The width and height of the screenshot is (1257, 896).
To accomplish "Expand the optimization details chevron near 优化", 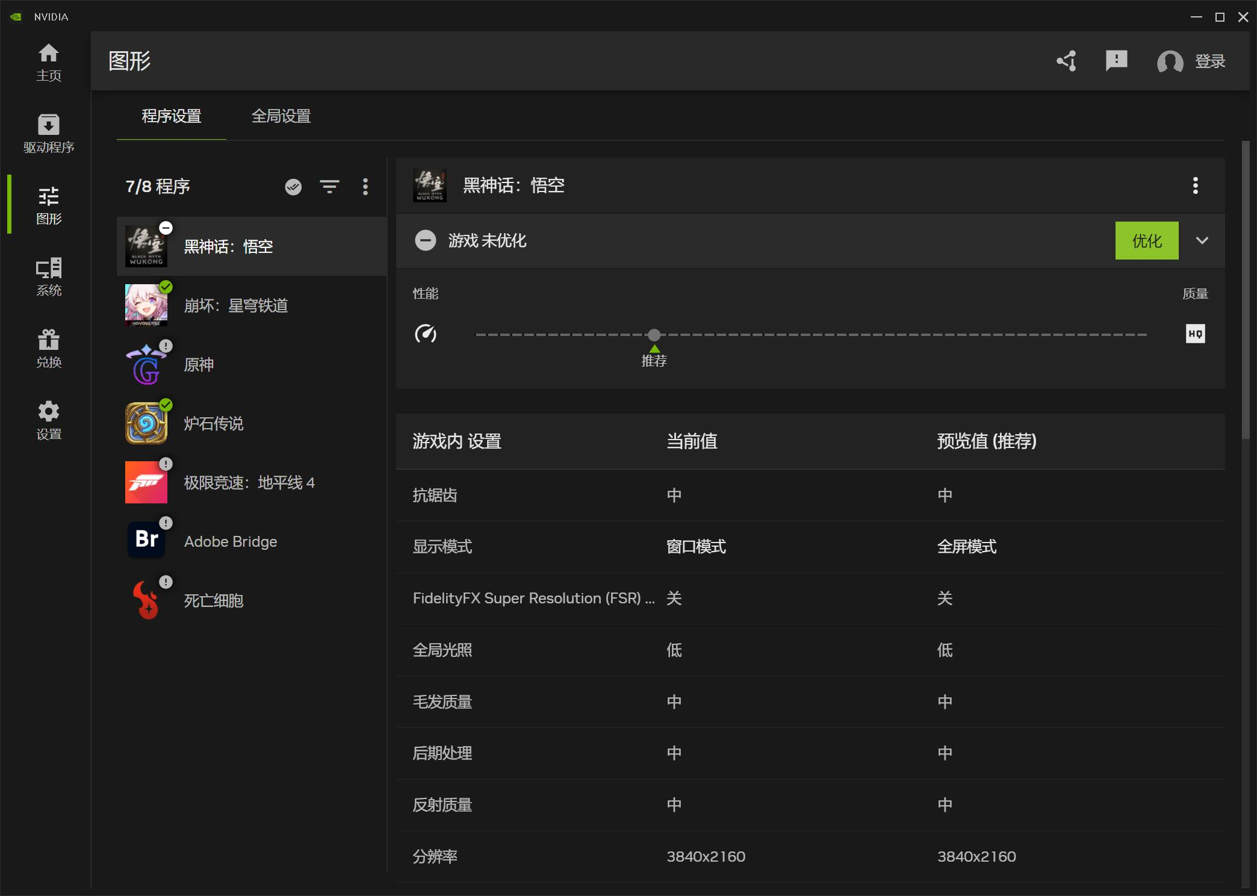I will click(1202, 240).
